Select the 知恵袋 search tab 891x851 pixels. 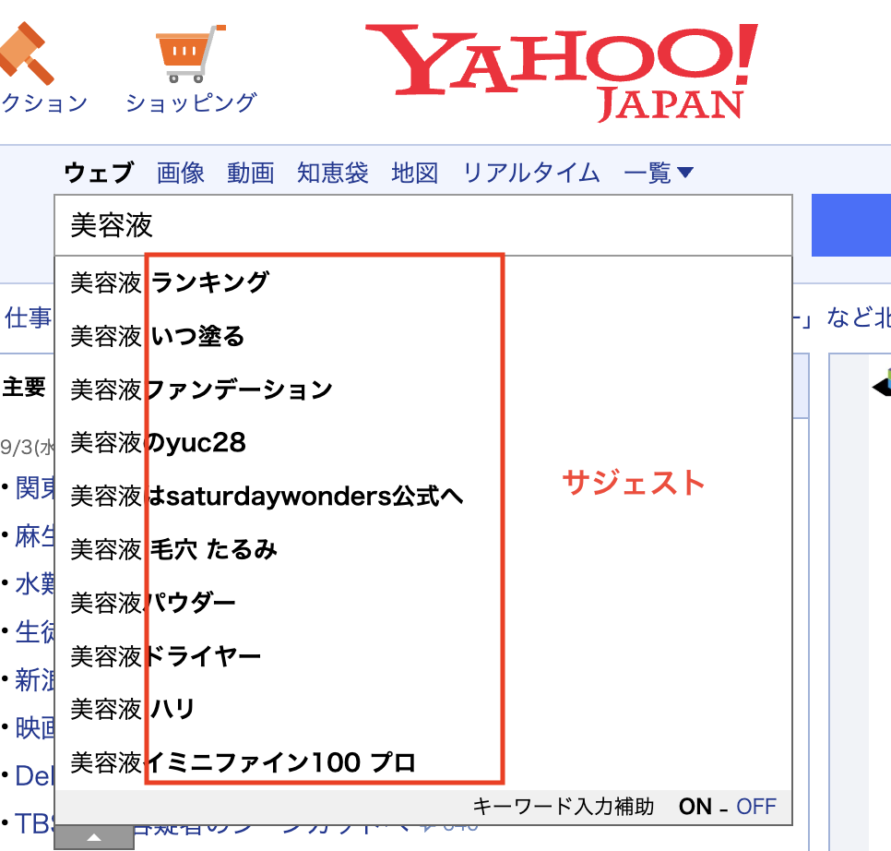333,173
